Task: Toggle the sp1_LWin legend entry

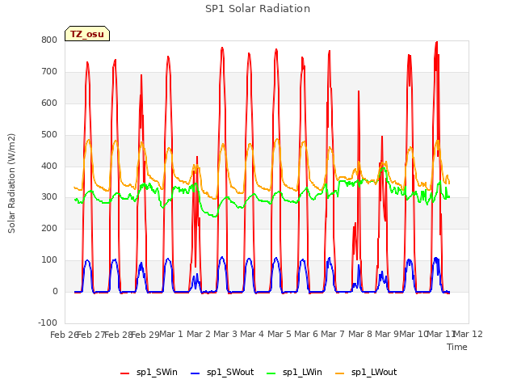Action: tap(294, 373)
